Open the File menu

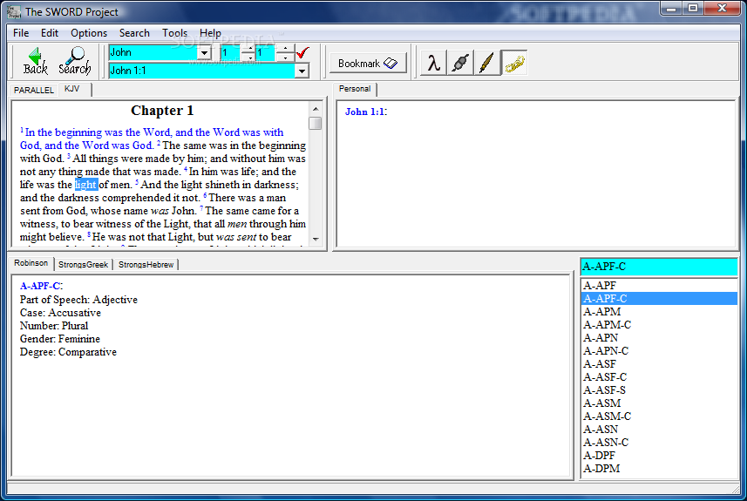pyautogui.click(x=21, y=33)
